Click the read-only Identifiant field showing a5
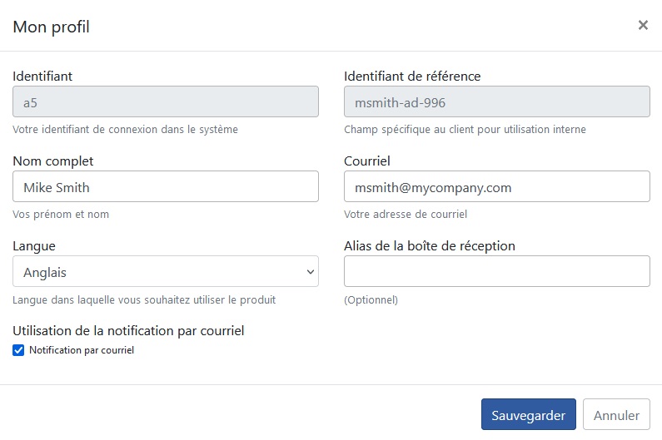This screenshot has height=440, width=662. coord(166,101)
